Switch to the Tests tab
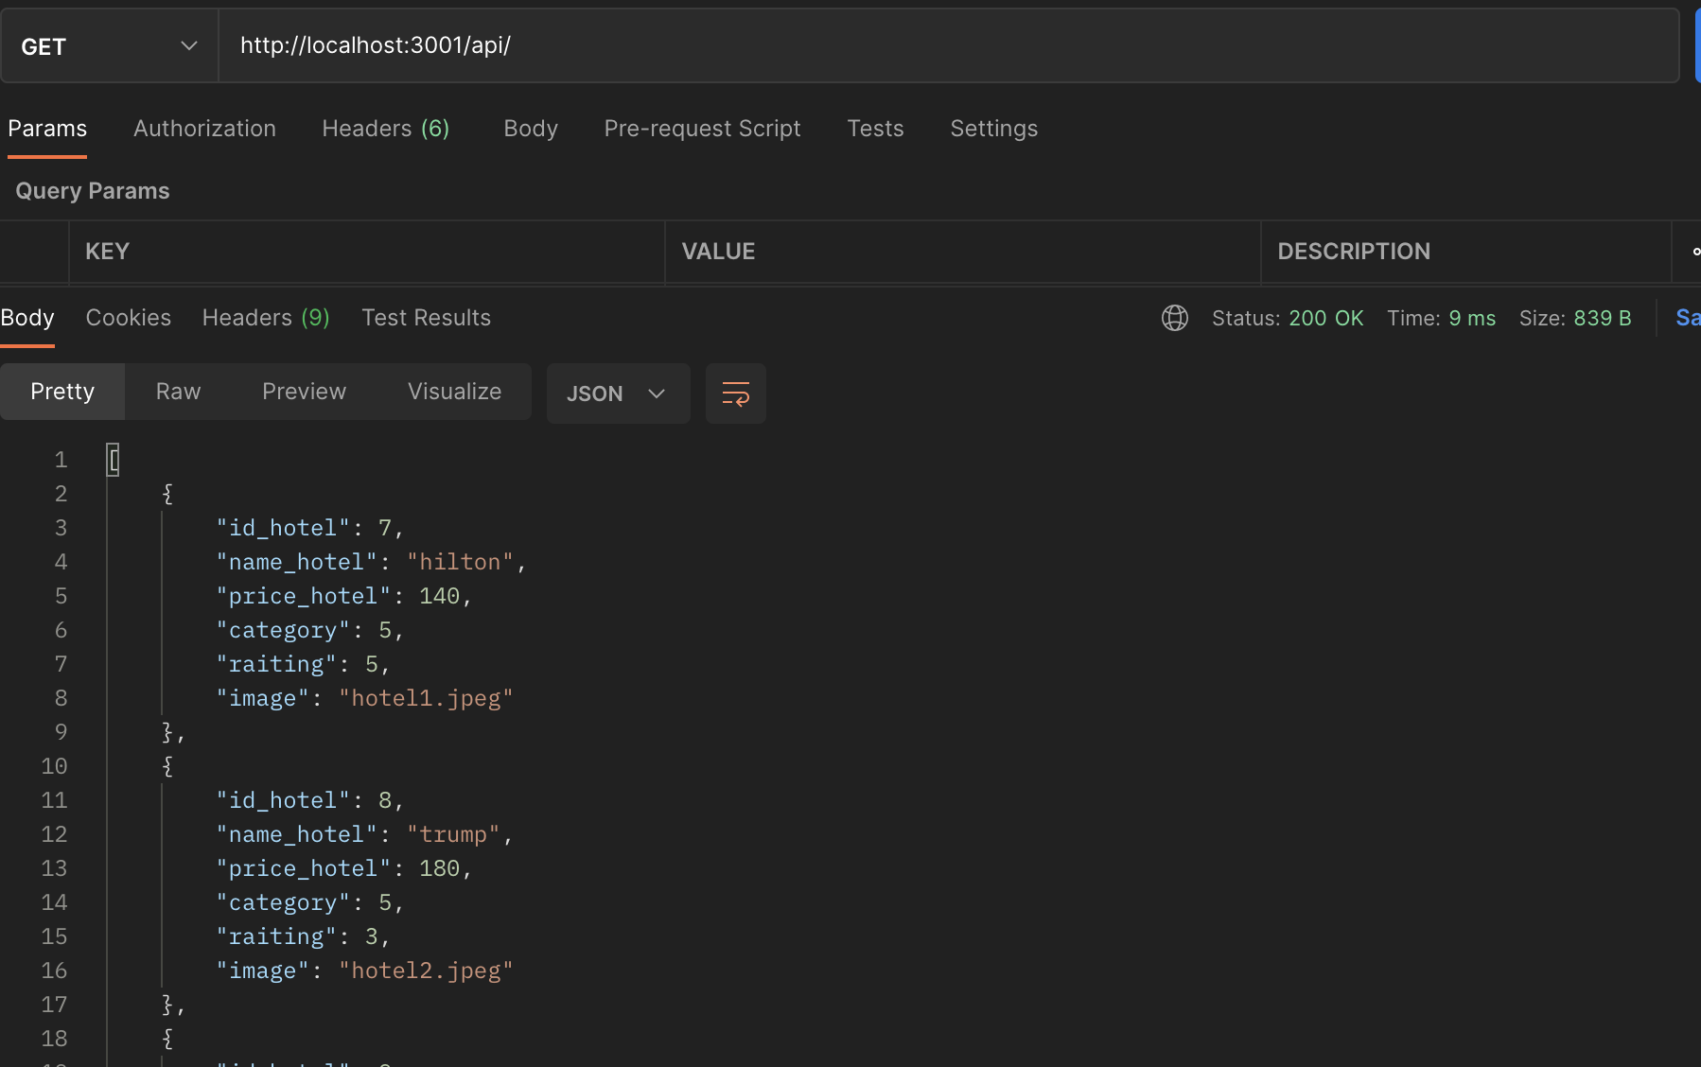The height and width of the screenshot is (1067, 1701). [x=875, y=129]
